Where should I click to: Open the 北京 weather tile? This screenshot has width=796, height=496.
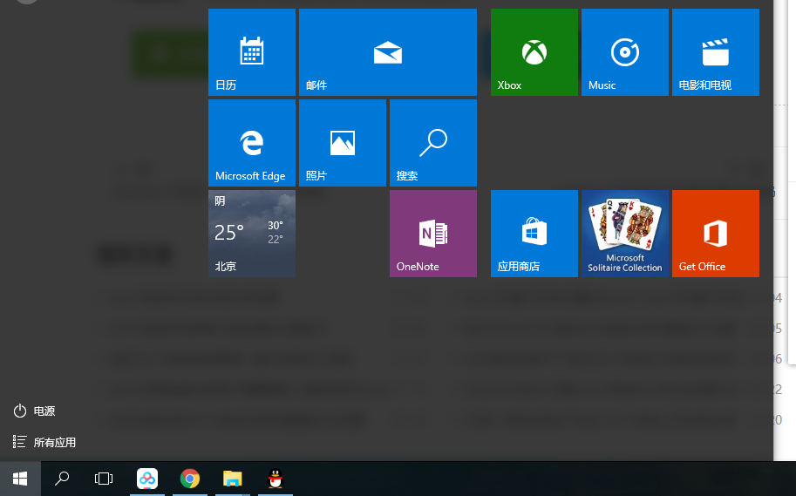coord(252,234)
